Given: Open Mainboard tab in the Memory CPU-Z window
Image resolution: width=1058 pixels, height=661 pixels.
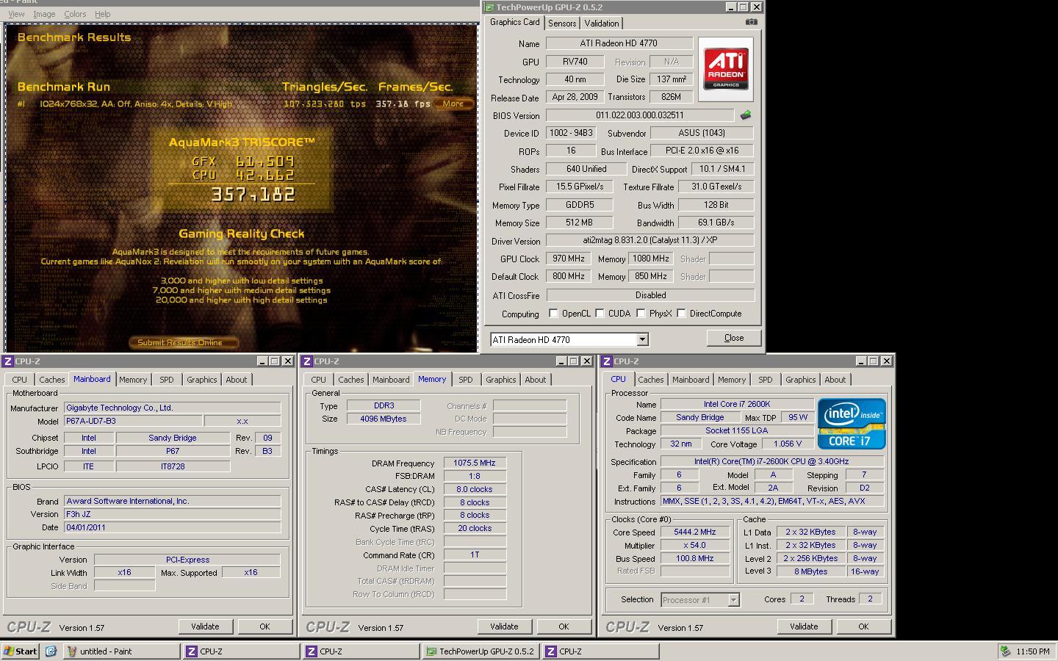Looking at the screenshot, I should coord(391,380).
